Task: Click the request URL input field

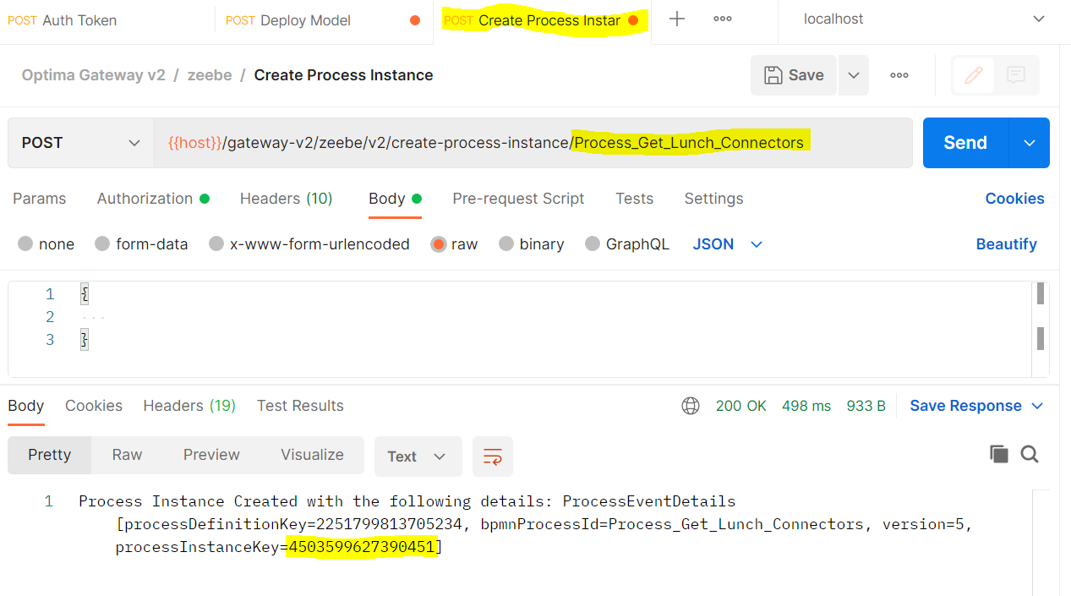Action: tap(533, 143)
